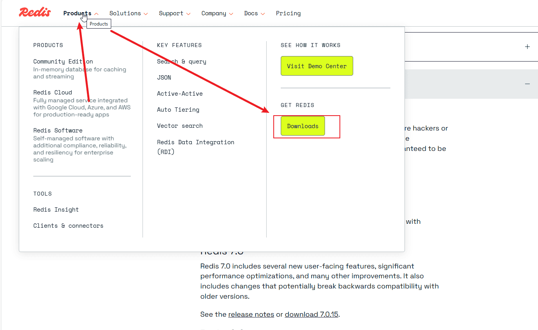Viewport: 538px width, 330px height.
Task: Open the Support dropdown menu
Action: click(174, 13)
